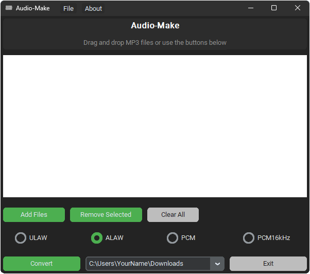Image resolution: width=310 pixels, height=274 pixels.
Task: Minimize the Audio-Make window
Action: (251, 8)
